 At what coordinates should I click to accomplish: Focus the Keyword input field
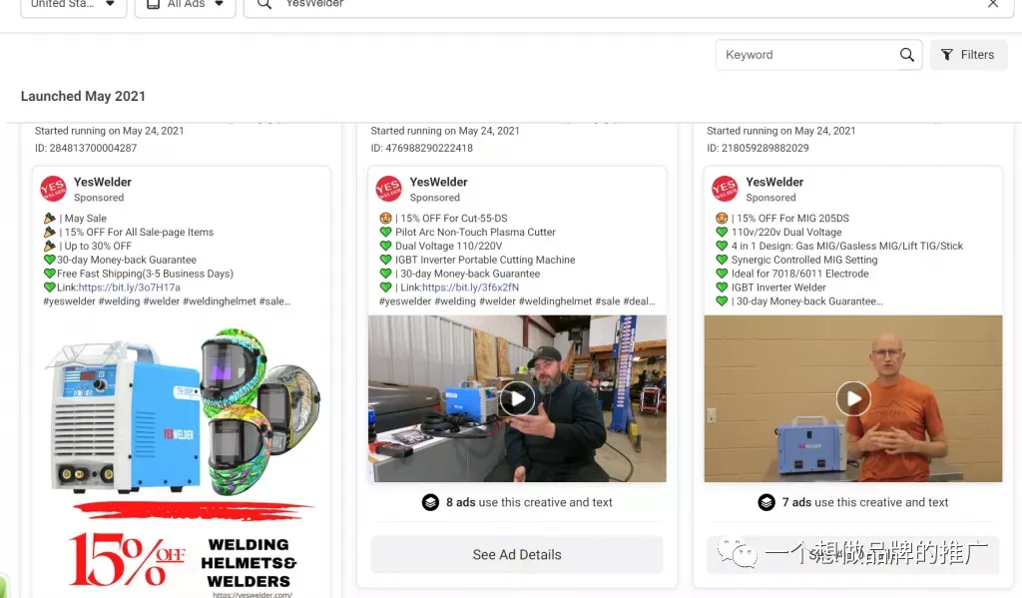click(808, 55)
